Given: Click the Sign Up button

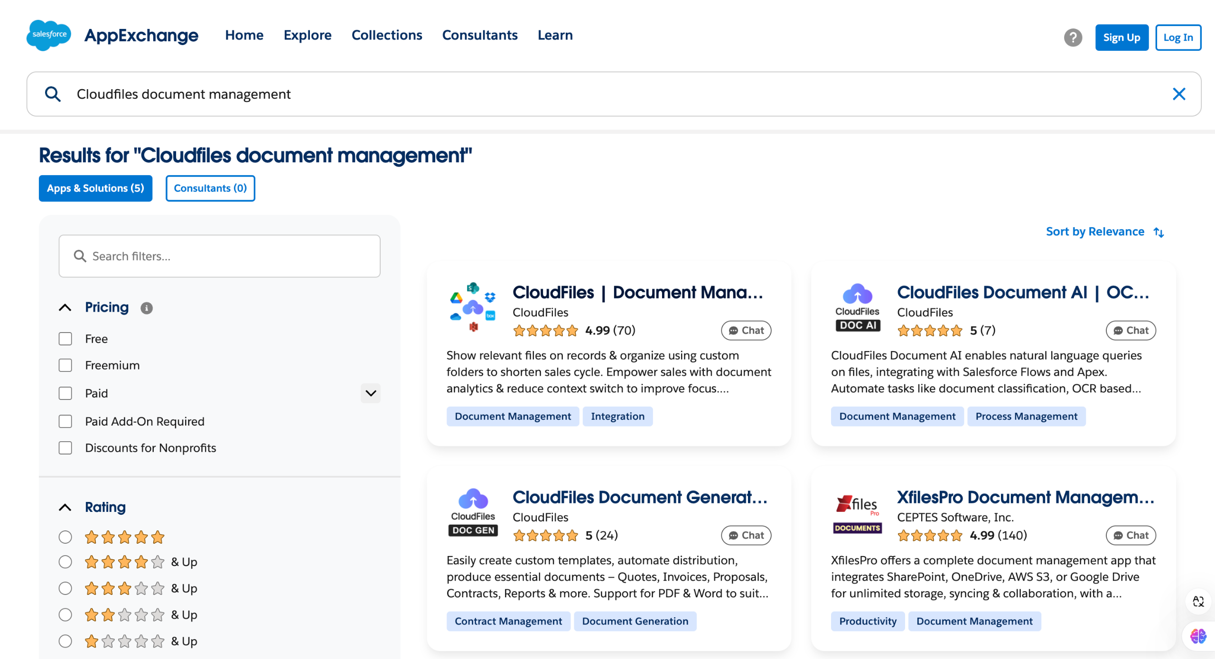Looking at the screenshot, I should pyautogui.click(x=1122, y=37).
